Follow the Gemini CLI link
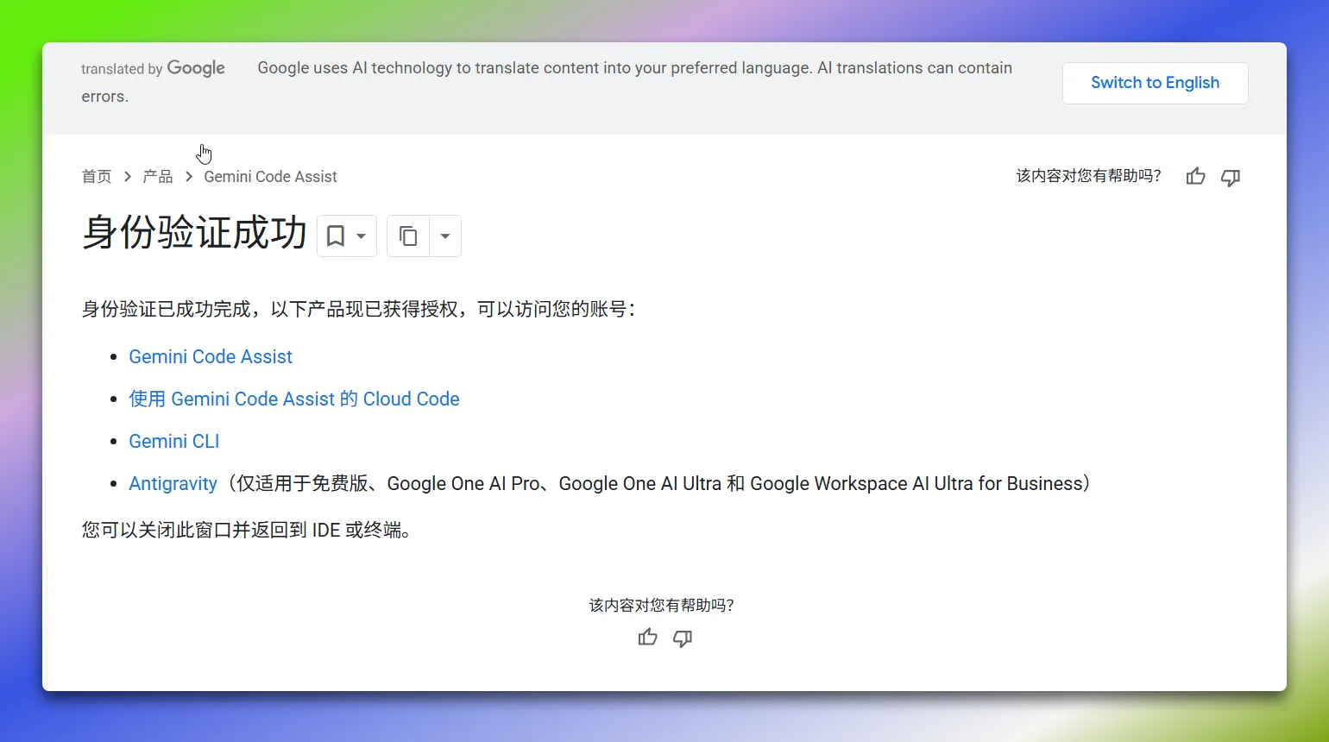The image size is (1329, 742). click(174, 441)
